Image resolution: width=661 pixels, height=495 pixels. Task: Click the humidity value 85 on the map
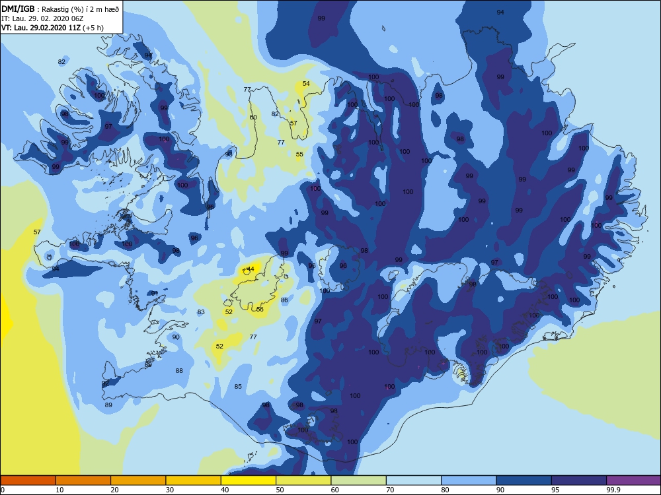(238, 386)
